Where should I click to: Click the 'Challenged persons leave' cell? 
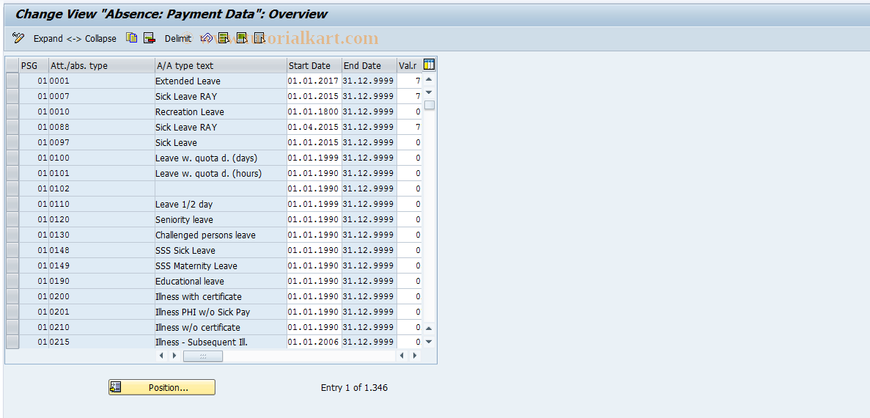coord(221,235)
